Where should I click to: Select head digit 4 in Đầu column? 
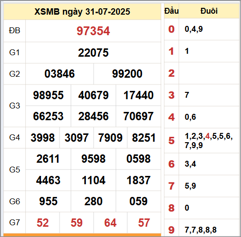[x=171, y=117]
